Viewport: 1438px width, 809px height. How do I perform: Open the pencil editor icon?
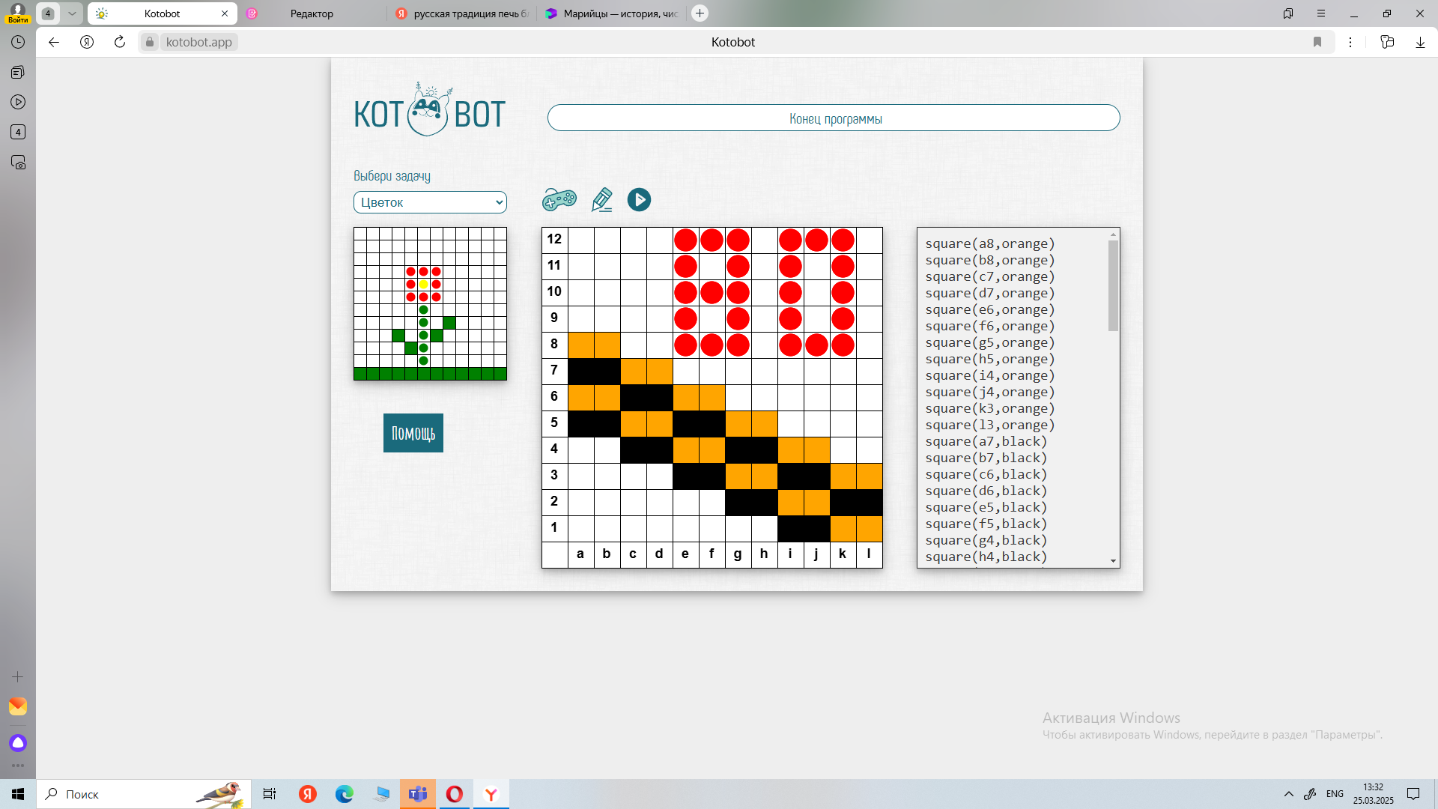(x=601, y=199)
